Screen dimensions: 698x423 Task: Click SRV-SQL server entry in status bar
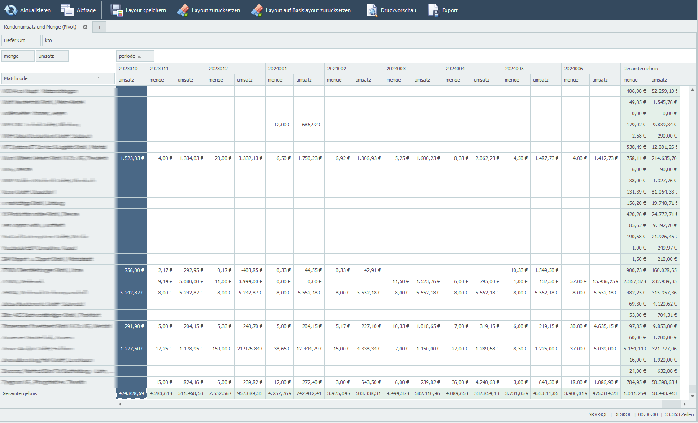pyautogui.click(x=598, y=414)
